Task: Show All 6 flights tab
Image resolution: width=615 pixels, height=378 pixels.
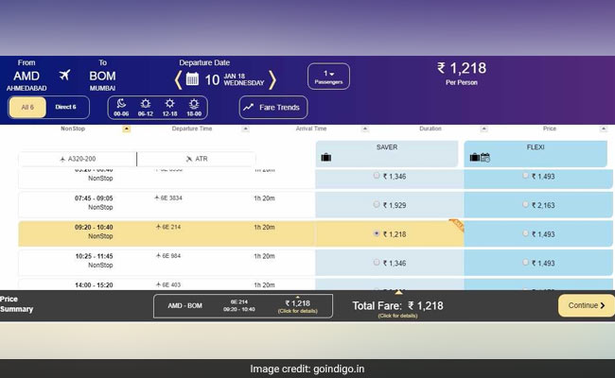Action: pyautogui.click(x=27, y=108)
